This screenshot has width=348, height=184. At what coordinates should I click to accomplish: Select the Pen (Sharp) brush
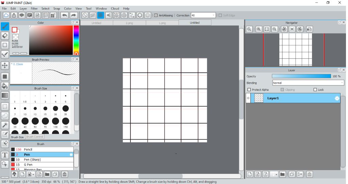(42, 159)
